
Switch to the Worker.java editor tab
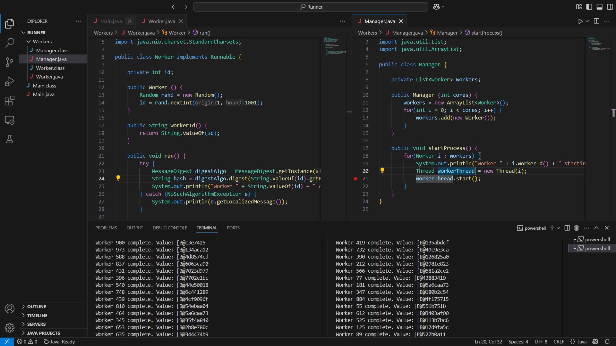(x=161, y=21)
